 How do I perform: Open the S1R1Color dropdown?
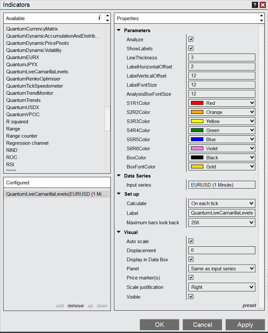point(222,103)
